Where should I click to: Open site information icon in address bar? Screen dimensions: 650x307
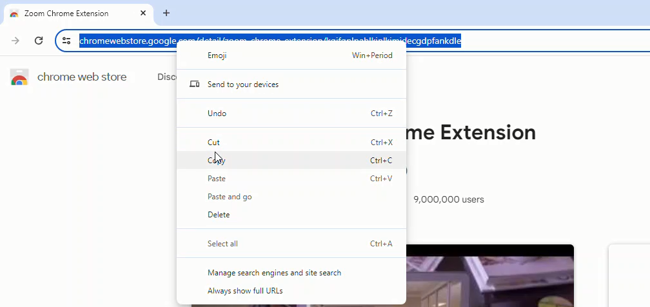tap(66, 41)
